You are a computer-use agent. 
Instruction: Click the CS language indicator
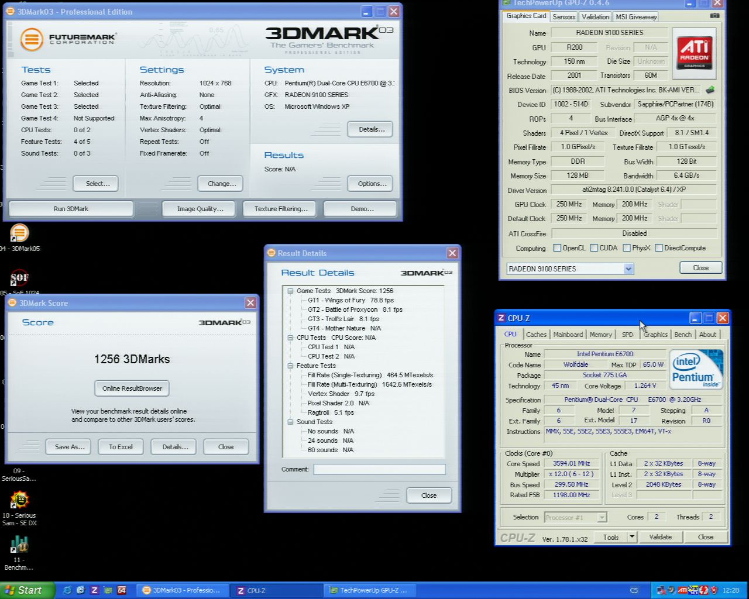pos(634,590)
